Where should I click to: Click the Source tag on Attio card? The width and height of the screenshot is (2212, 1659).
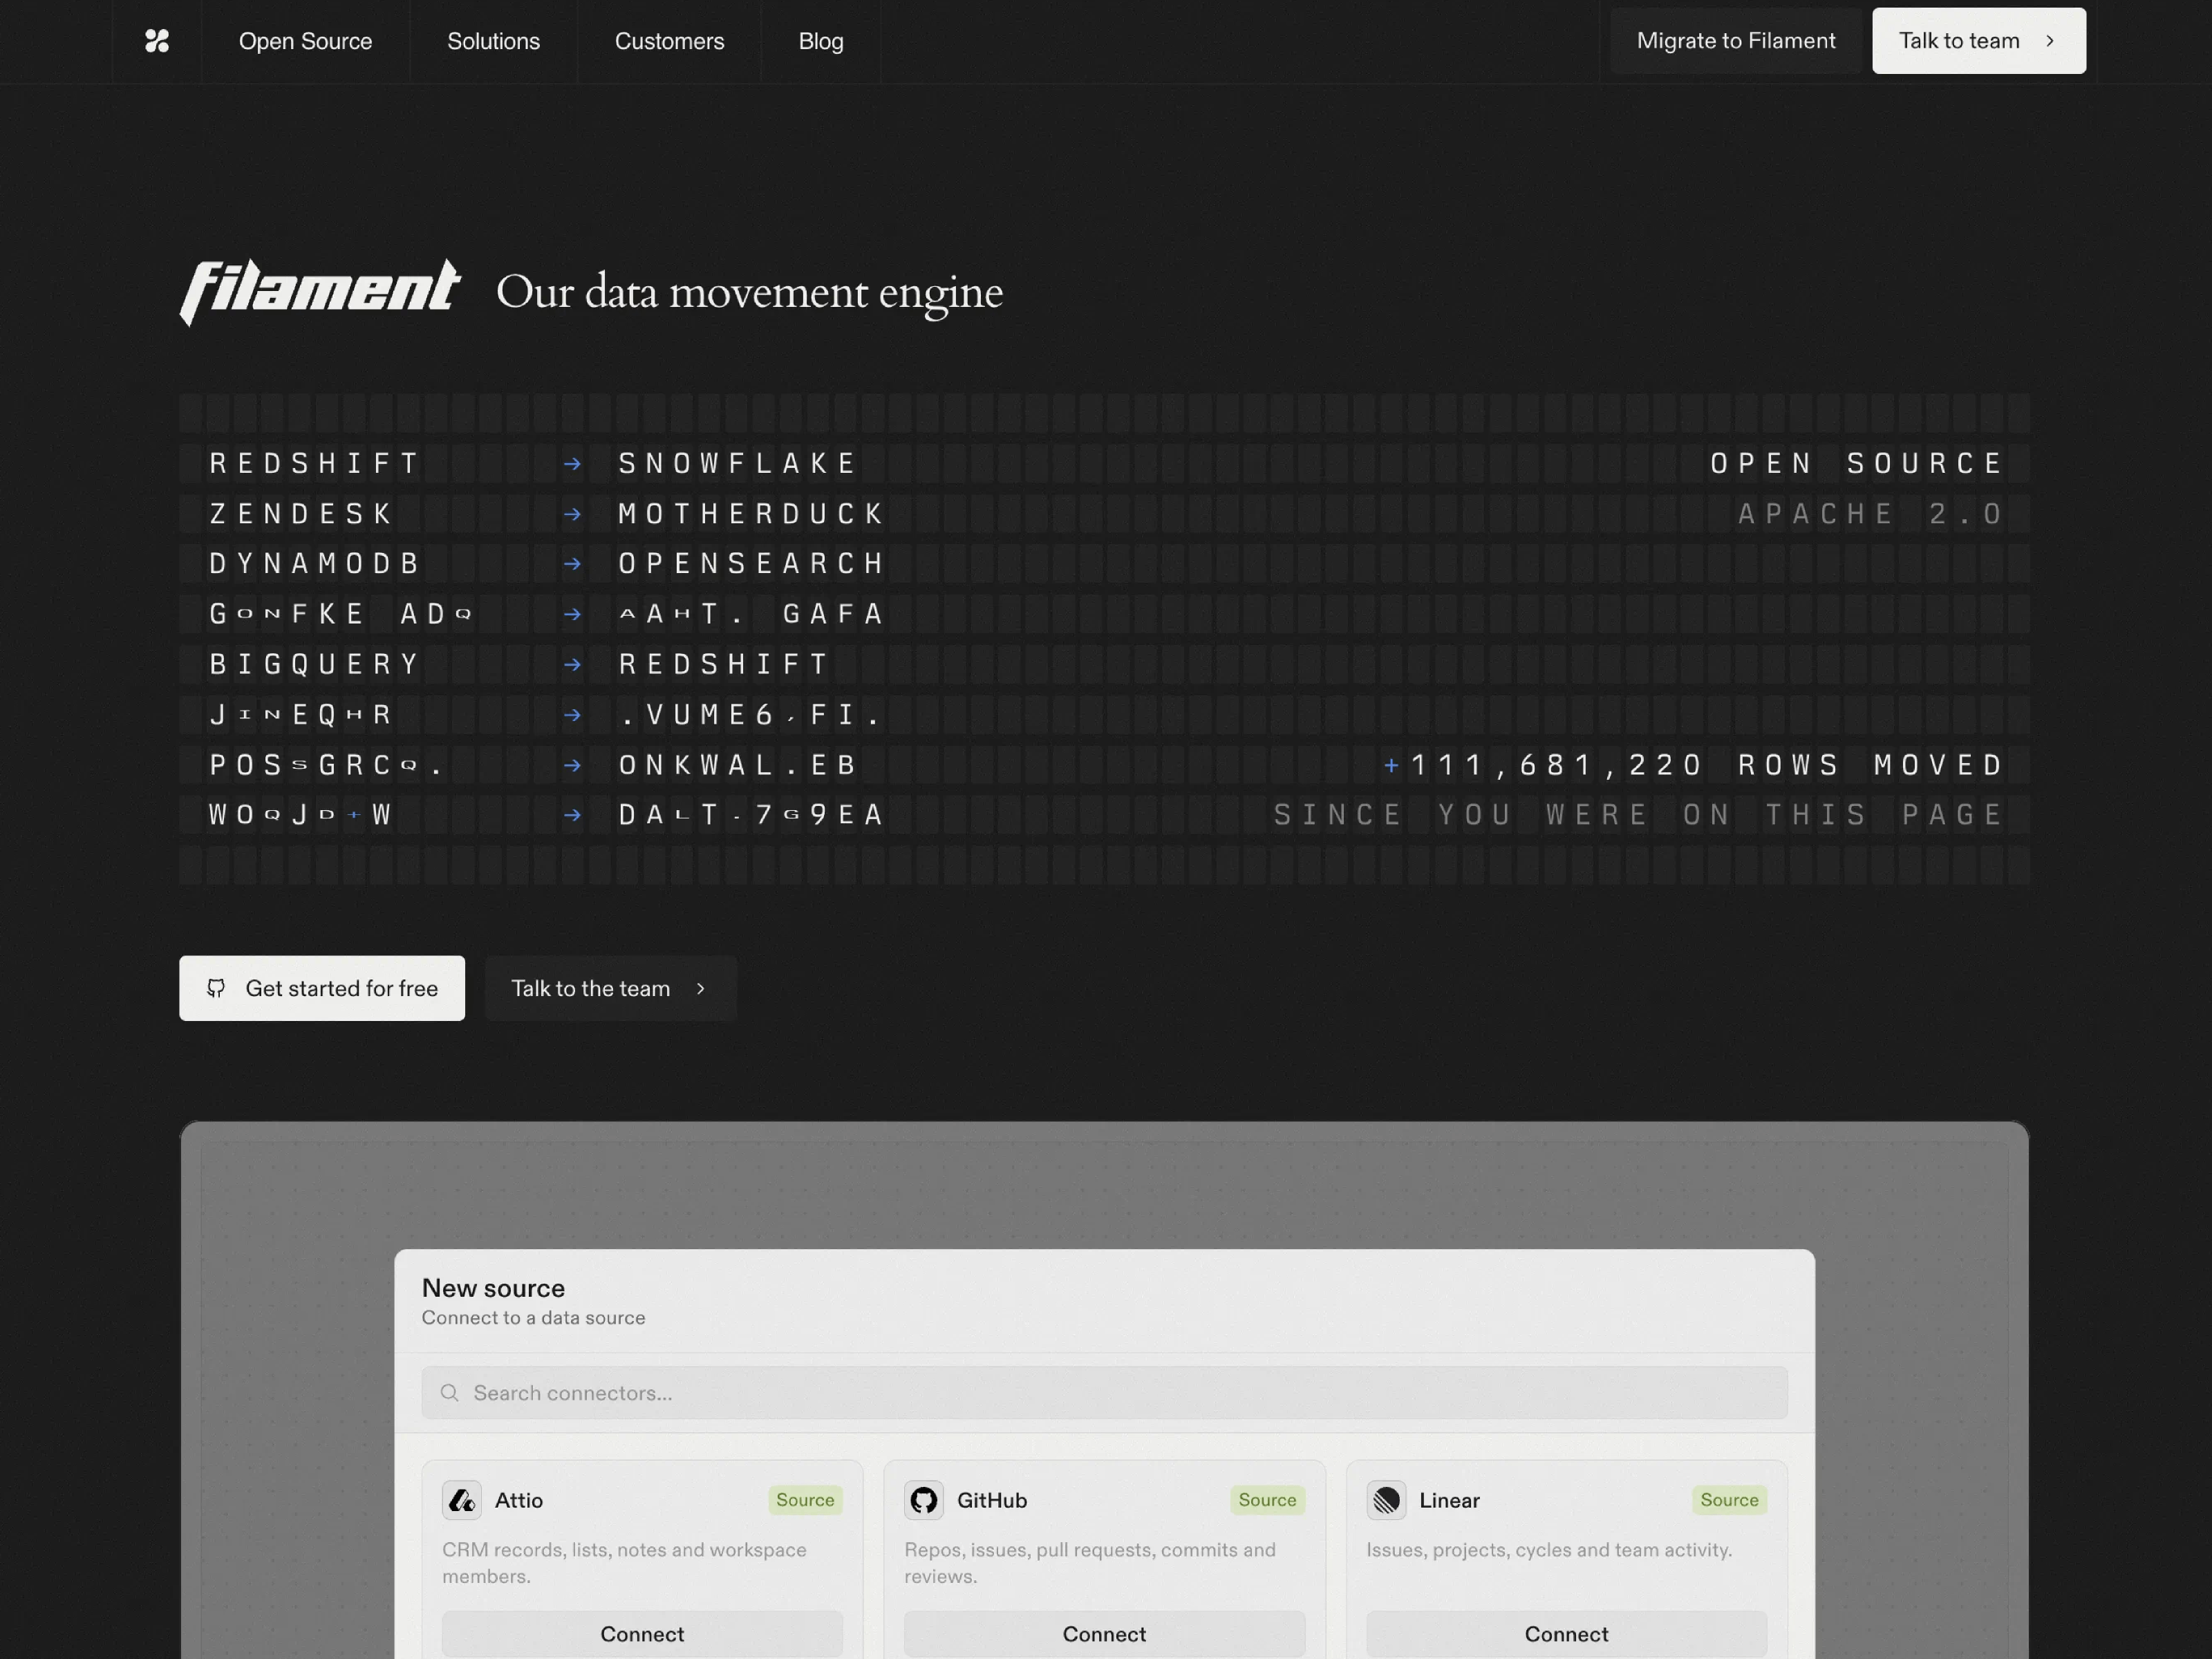pos(805,1500)
